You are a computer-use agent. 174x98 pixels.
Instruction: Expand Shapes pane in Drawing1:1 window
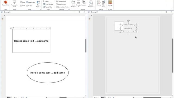(x=4, y=16)
